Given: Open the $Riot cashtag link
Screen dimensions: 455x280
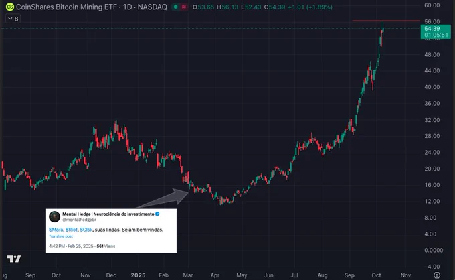Looking at the screenshot, I should [72, 230].
